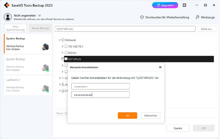
Task: Click the Neuer Backup button
Action: click(x=40, y=28)
